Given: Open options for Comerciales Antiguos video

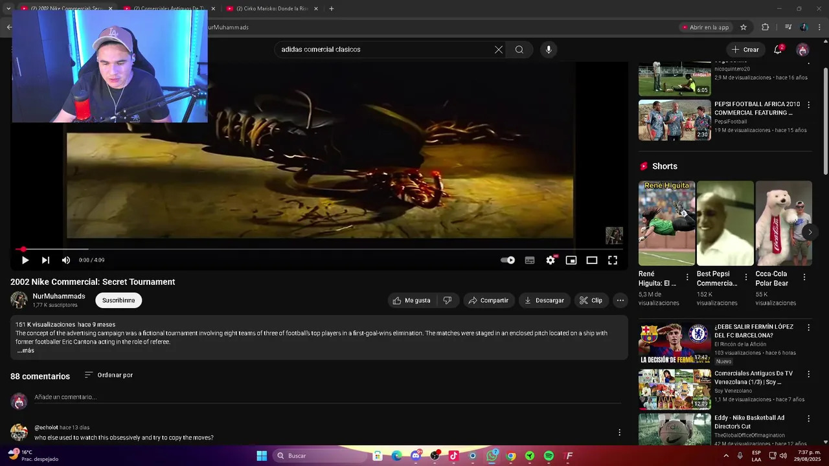Looking at the screenshot, I should point(808,374).
